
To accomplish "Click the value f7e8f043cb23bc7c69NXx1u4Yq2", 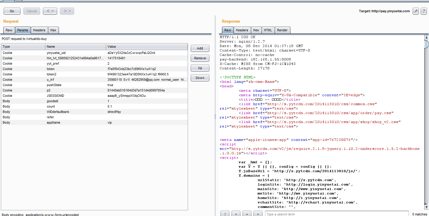I will click(132, 69).
